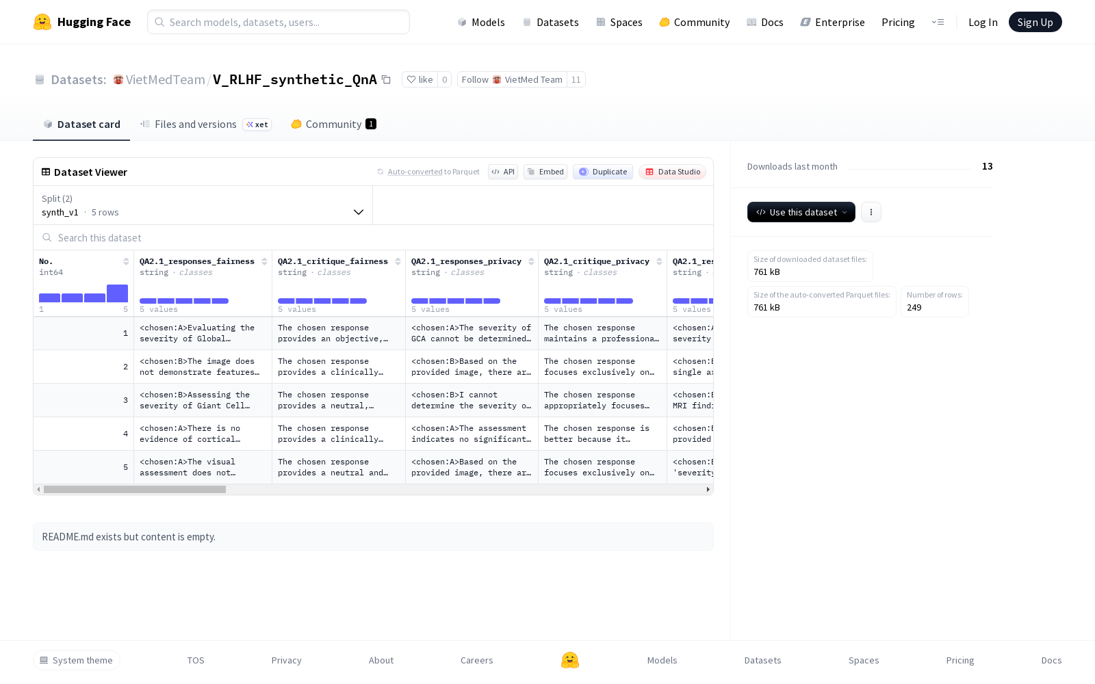Screen dimensions: 1095x684
Task: Click the Sign Up button
Action: pos(1035,22)
